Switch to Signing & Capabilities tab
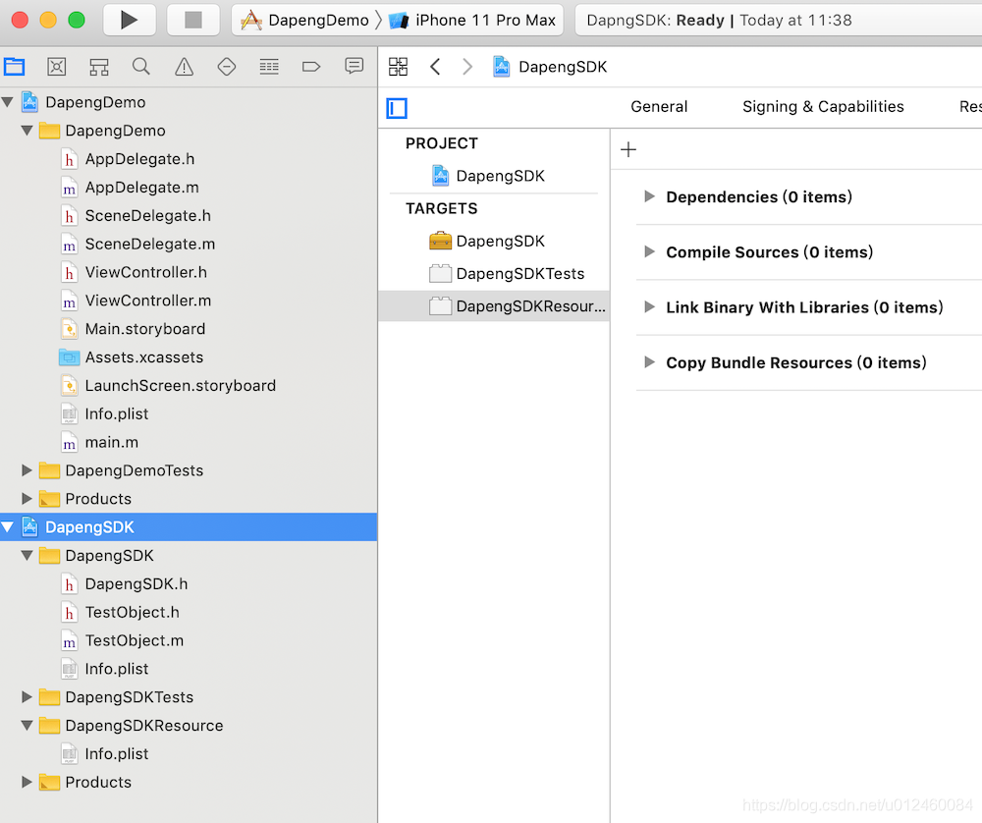Screen dimensions: 982x823 [823, 106]
